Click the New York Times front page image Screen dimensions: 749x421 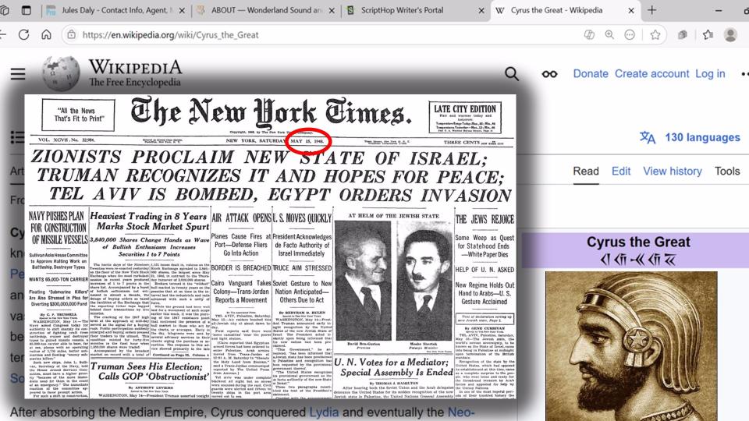point(271,246)
